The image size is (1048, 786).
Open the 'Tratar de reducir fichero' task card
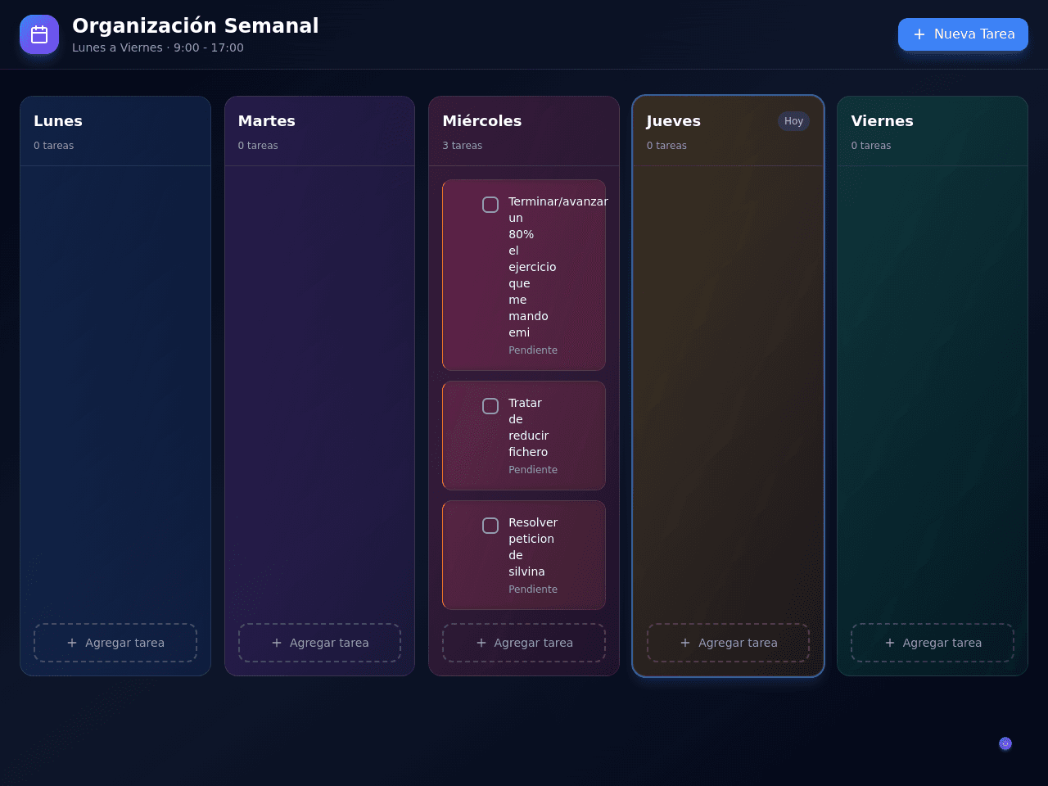(x=524, y=436)
